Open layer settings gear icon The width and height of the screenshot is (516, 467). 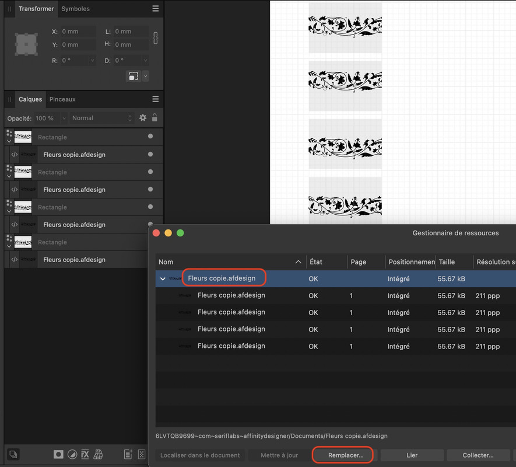click(x=142, y=118)
